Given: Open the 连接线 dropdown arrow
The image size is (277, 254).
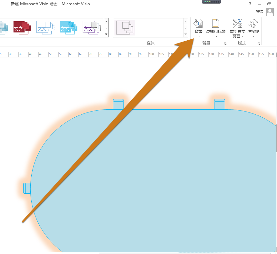Looking at the screenshot, I should click(x=253, y=36).
